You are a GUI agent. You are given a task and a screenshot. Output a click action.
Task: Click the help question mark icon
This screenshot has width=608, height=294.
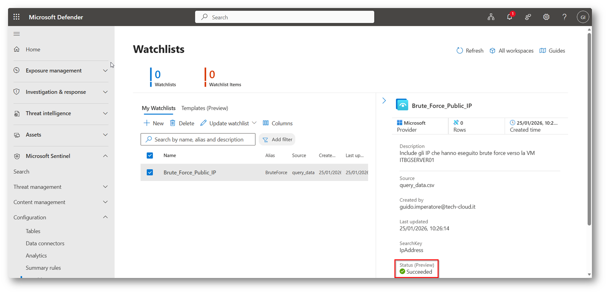tap(564, 17)
